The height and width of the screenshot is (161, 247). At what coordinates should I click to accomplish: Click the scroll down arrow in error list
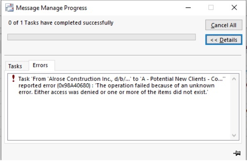coord(234,135)
